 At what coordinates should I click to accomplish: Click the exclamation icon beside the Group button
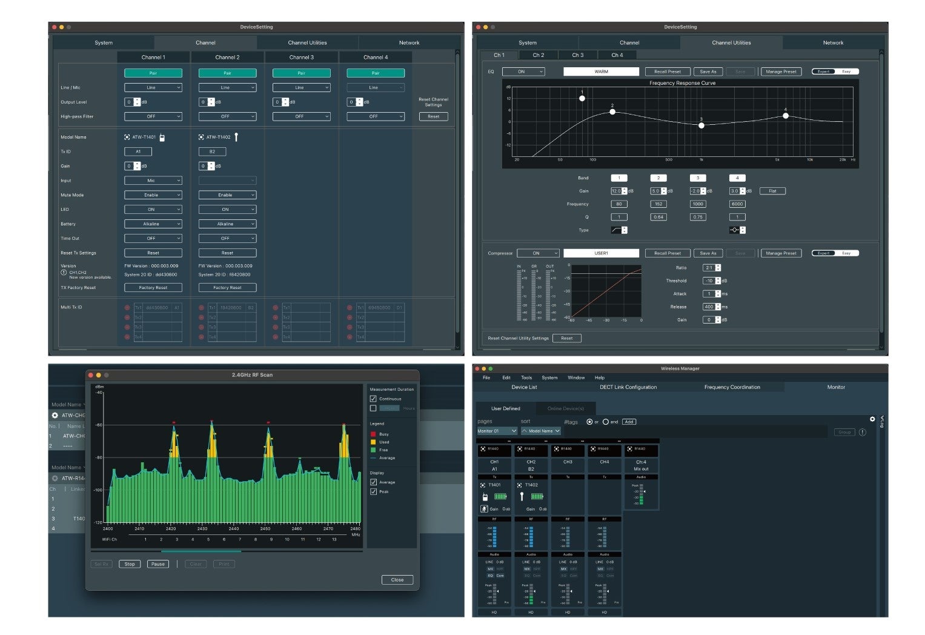coord(863,432)
